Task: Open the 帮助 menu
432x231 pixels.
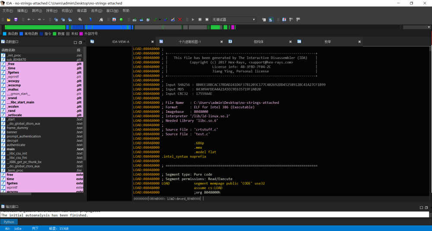Action: (126, 11)
